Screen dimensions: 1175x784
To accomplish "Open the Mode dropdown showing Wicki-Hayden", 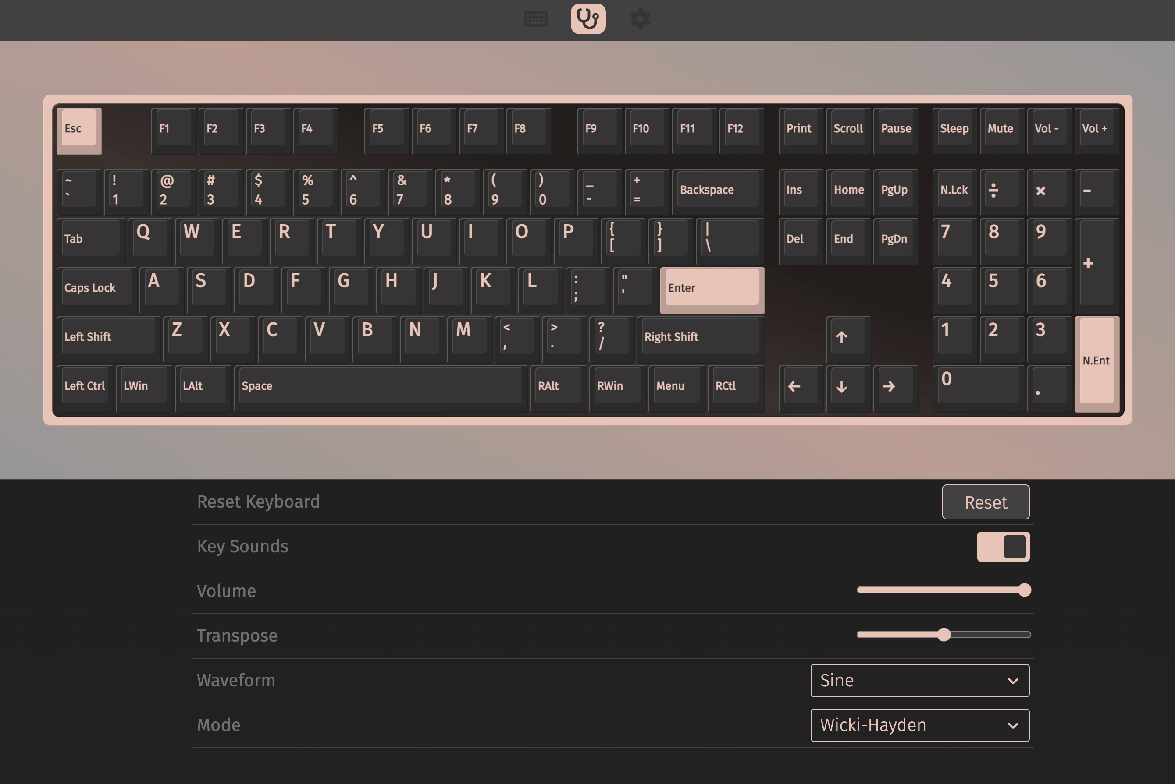I will coord(919,725).
